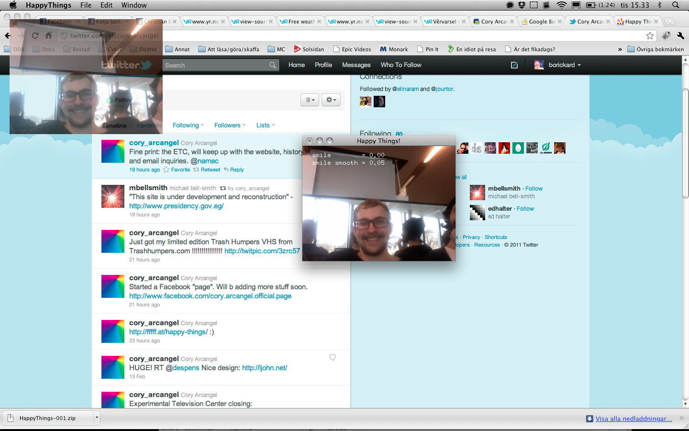Open Spotlight search in the menu bar
The width and height of the screenshot is (689, 431).
(676, 5)
